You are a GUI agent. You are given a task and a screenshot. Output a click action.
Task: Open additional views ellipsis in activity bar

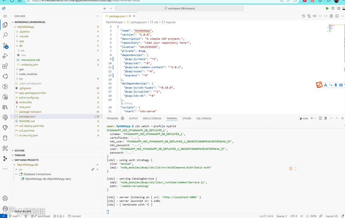[5, 169]
